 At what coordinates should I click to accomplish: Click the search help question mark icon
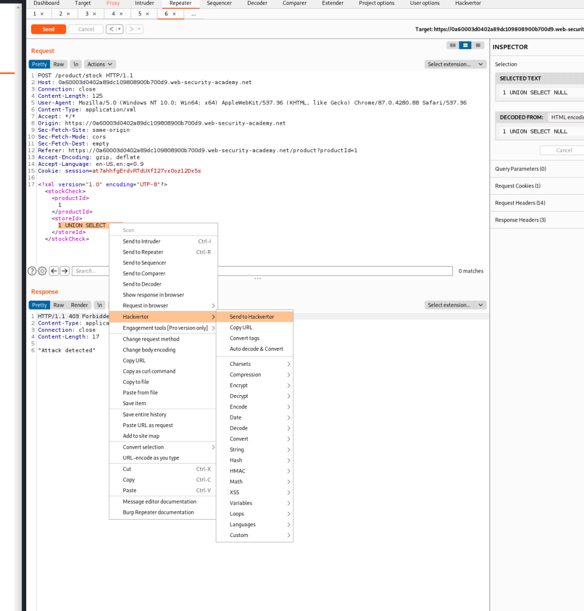pos(32,271)
